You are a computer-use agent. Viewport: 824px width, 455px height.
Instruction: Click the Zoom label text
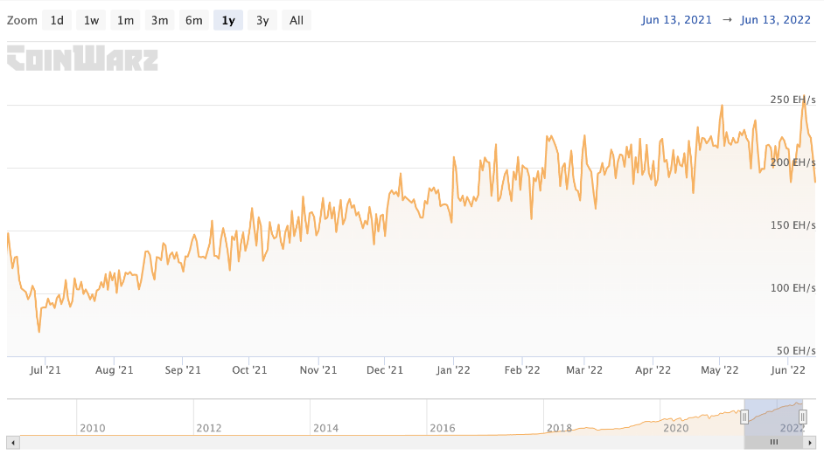click(22, 20)
